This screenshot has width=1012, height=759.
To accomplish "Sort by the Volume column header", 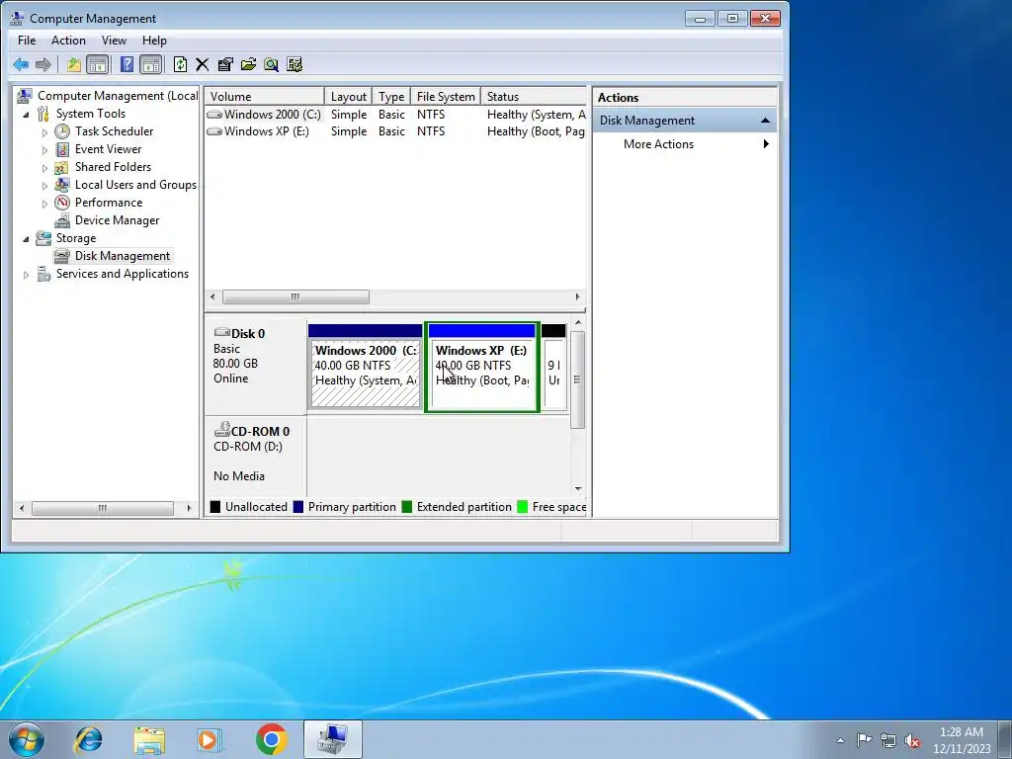I will pos(265,96).
